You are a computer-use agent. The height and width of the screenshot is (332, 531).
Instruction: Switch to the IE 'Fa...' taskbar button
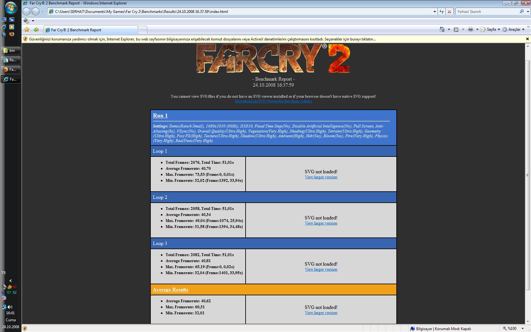pyautogui.click(x=11, y=79)
